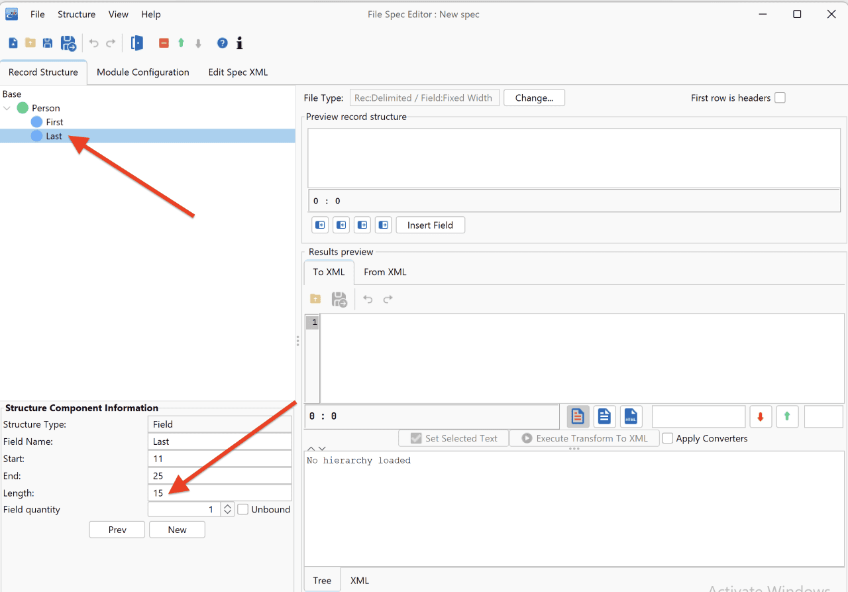
Task: Click the Field Name input containing Last
Action: point(220,442)
